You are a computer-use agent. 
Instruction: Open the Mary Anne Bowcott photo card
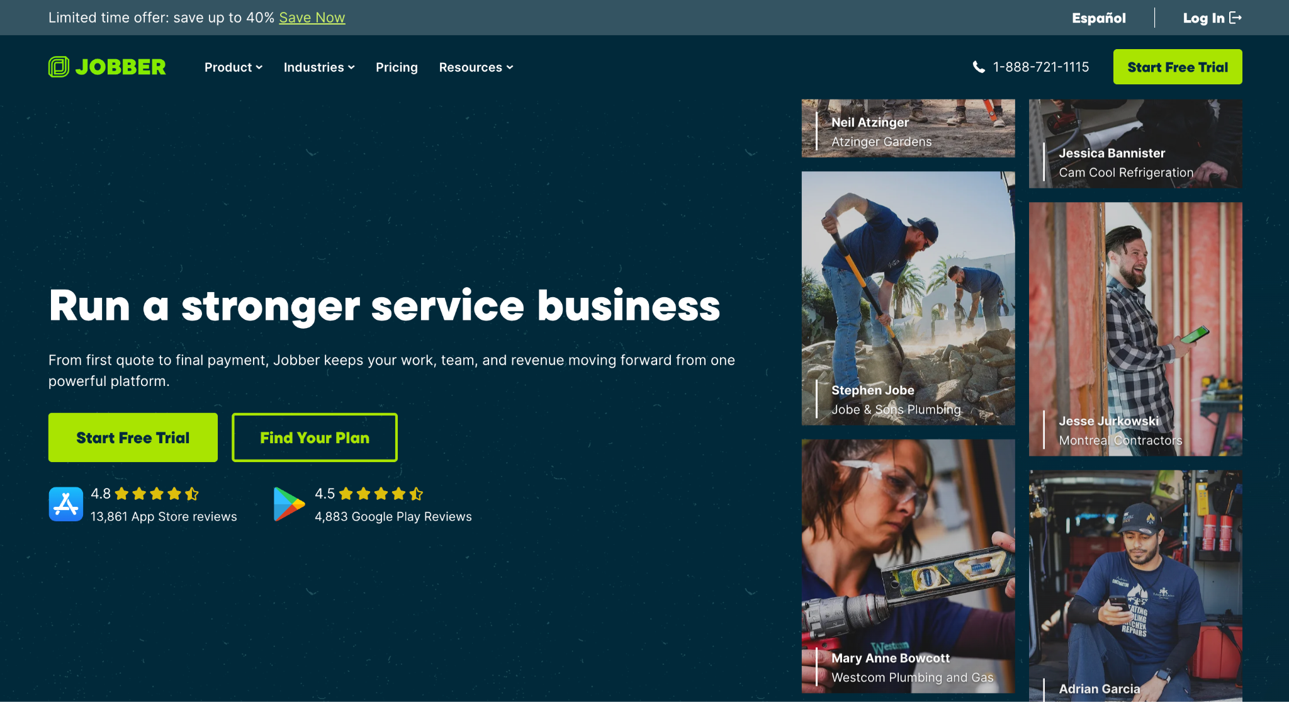(x=908, y=566)
